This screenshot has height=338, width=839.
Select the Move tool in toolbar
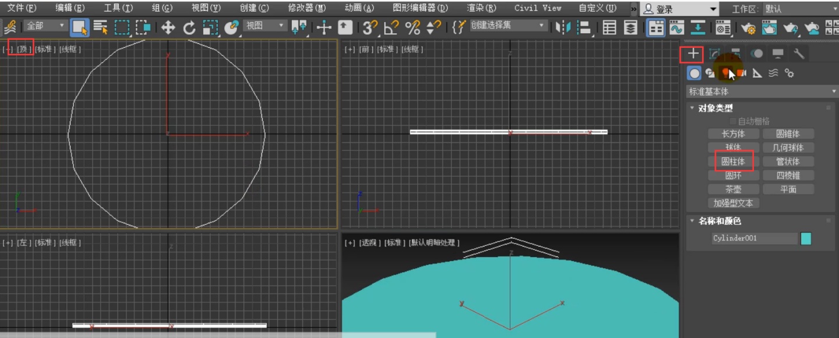[x=168, y=27]
